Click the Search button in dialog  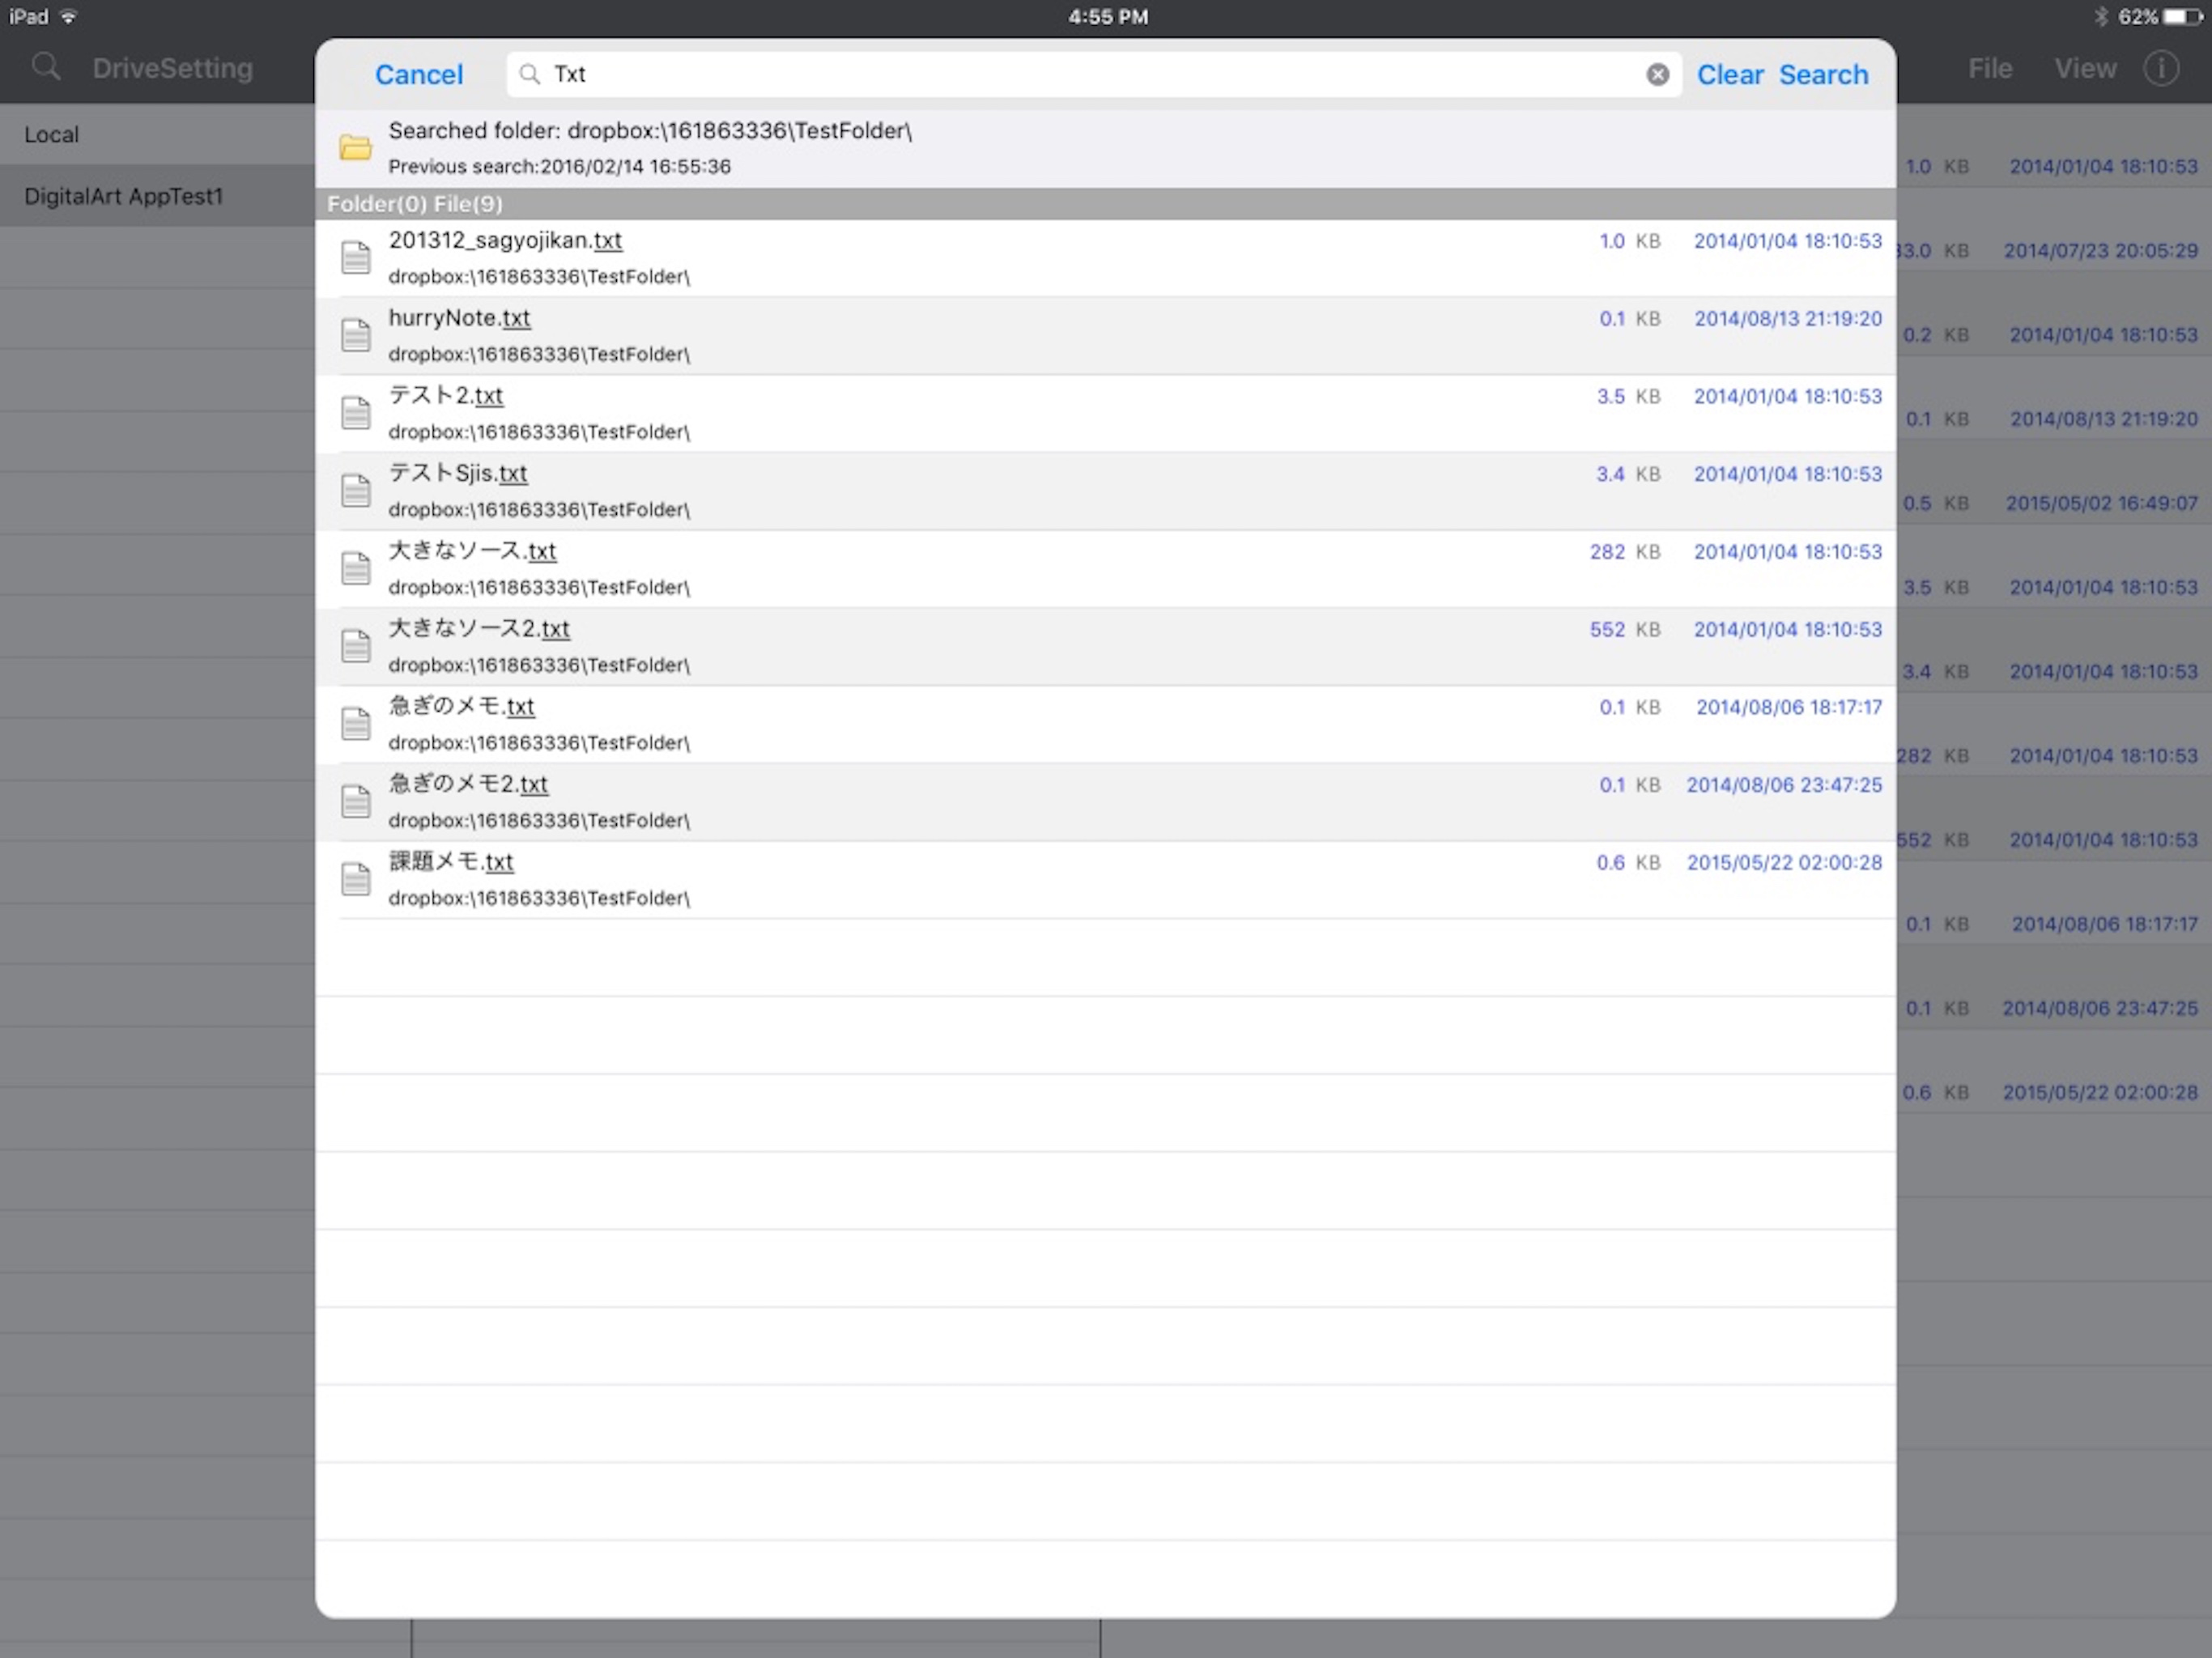(1823, 74)
